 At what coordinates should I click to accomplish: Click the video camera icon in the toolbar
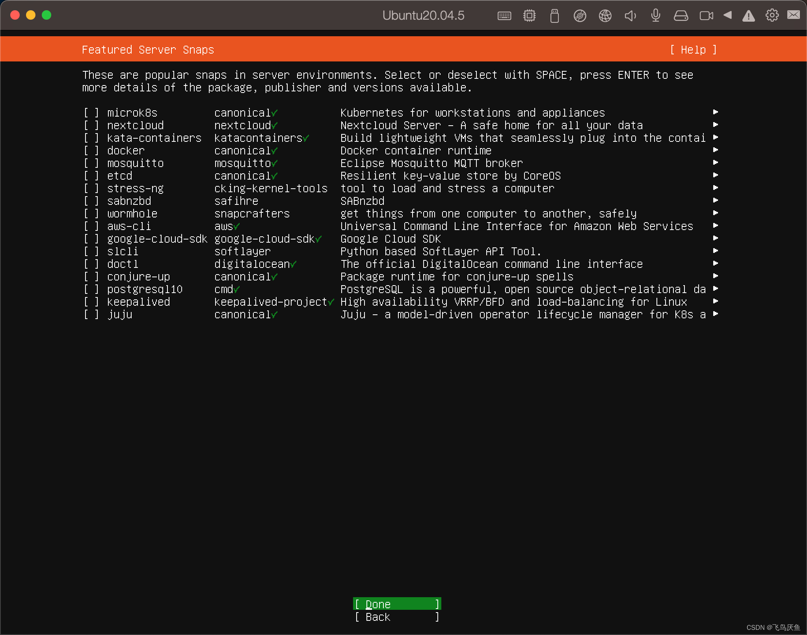click(x=706, y=16)
